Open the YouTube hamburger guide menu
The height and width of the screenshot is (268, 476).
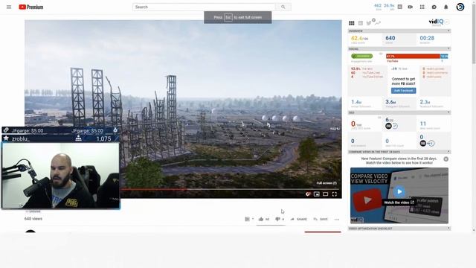pyautogui.click(x=9, y=7)
